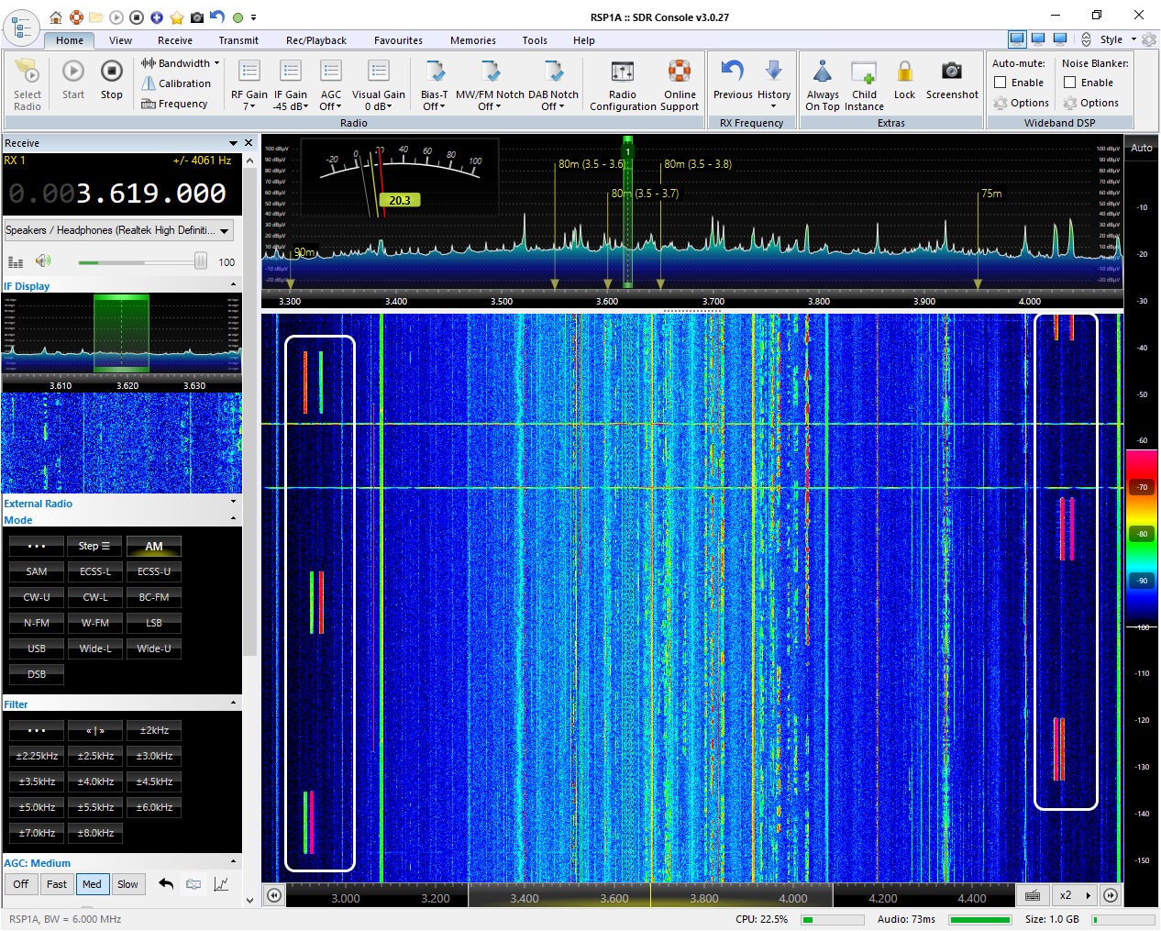Image resolution: width=1161 pixels, height=931 pixels.
Task: Open the Speakers / Headphones output dropdown
Action: tap(118, 230)
